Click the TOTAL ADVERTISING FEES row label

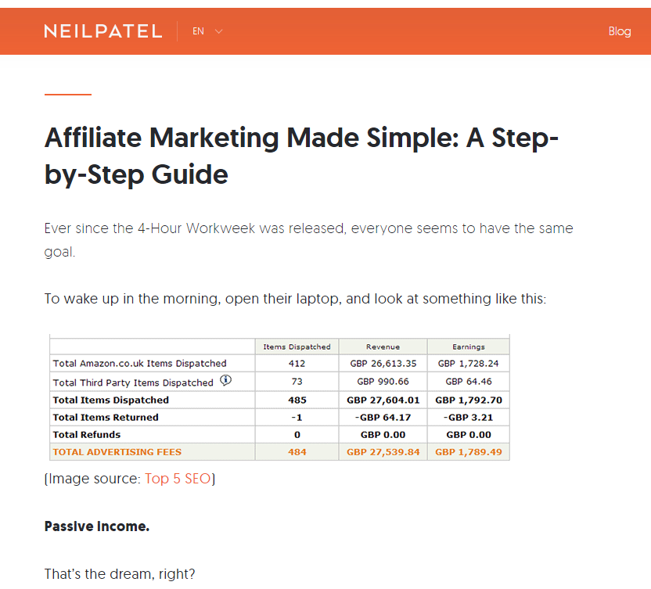(117, 452)
